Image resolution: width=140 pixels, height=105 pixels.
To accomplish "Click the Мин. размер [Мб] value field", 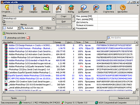I will click(118, 16).
